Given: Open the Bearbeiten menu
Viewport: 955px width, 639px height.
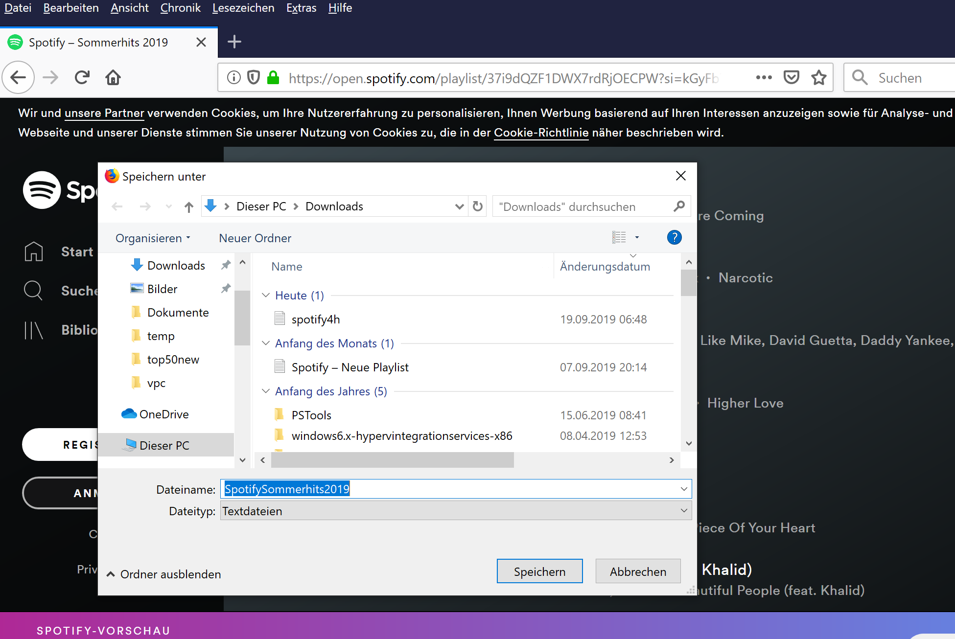Looking at the screenshot, I should click(x=71, y=8).
